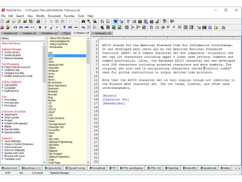This screenshot has height=182, width=242.
Task: Click the Thesaurus open book icon
Action: click(x=134, y=21)
